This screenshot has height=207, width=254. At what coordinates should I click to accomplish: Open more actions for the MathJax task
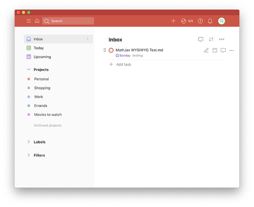232,50
